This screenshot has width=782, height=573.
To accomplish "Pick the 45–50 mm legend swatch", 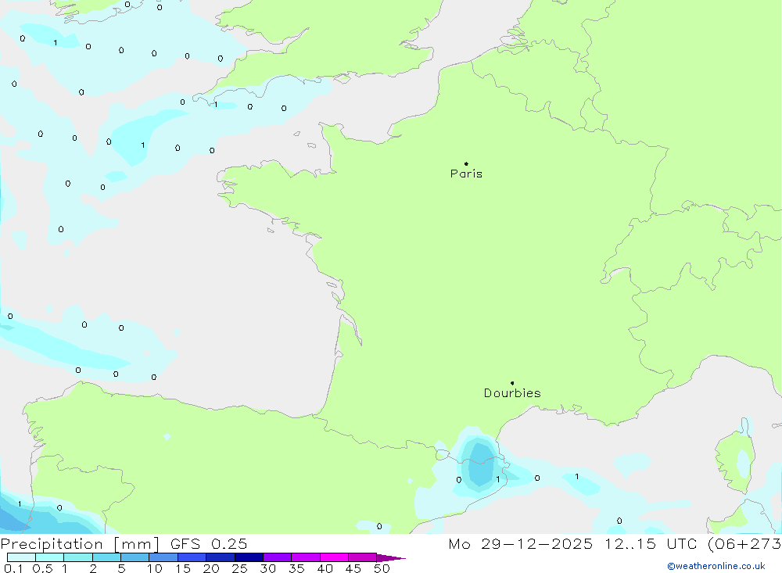I will coord(363,557).
